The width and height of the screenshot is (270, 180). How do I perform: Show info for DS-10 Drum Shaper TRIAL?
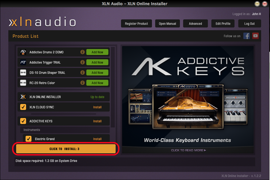[83, 72]
